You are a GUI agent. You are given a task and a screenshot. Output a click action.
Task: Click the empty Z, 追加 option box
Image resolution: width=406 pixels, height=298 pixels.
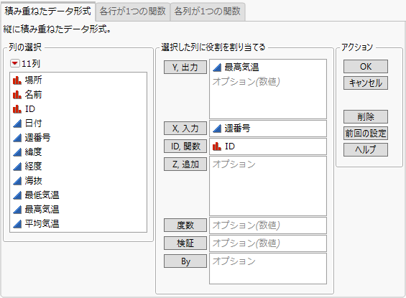point(268,186)
